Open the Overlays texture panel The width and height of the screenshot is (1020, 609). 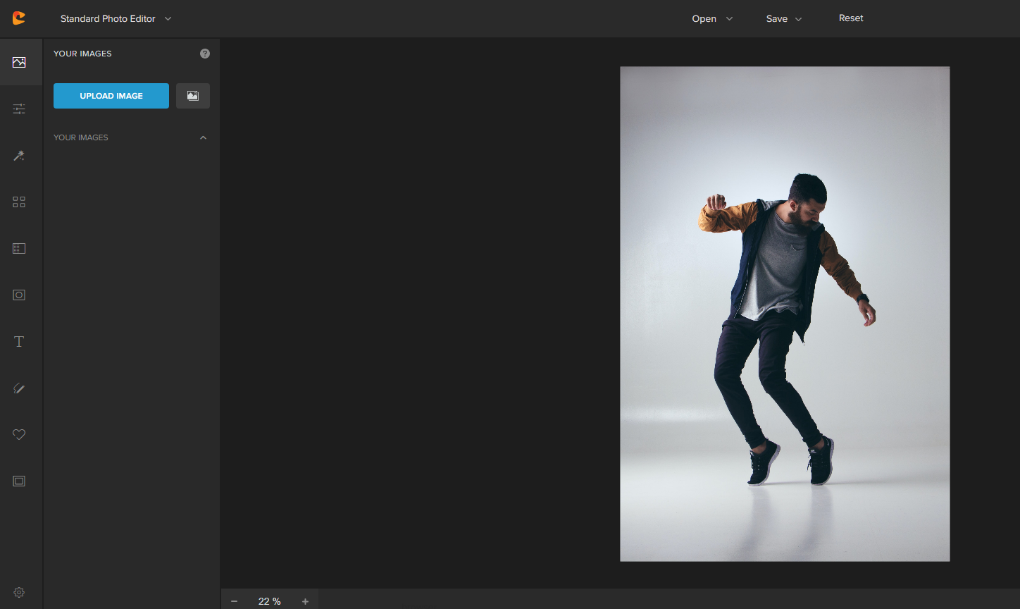(19, 249)
